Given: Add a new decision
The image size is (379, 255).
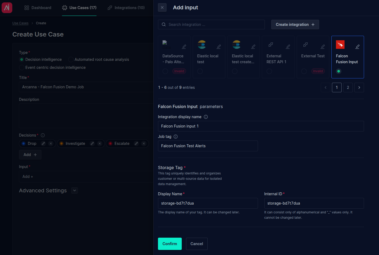Looking at the screenshot, I should pyautogui.click(x=30, y=155).
